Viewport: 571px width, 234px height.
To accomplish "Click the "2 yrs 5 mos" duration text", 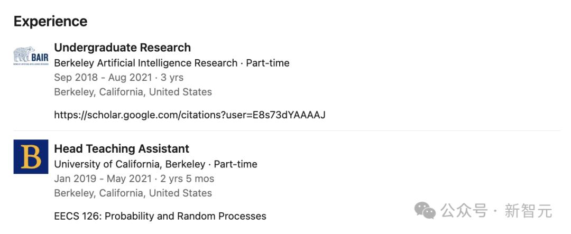I will point(188,179).
